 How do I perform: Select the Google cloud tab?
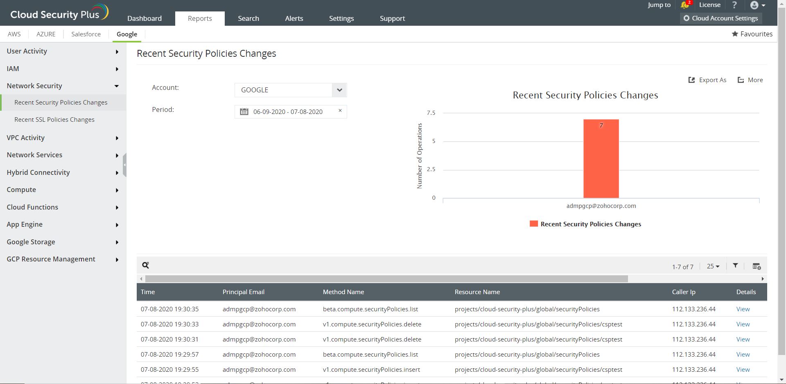point(127,34)
